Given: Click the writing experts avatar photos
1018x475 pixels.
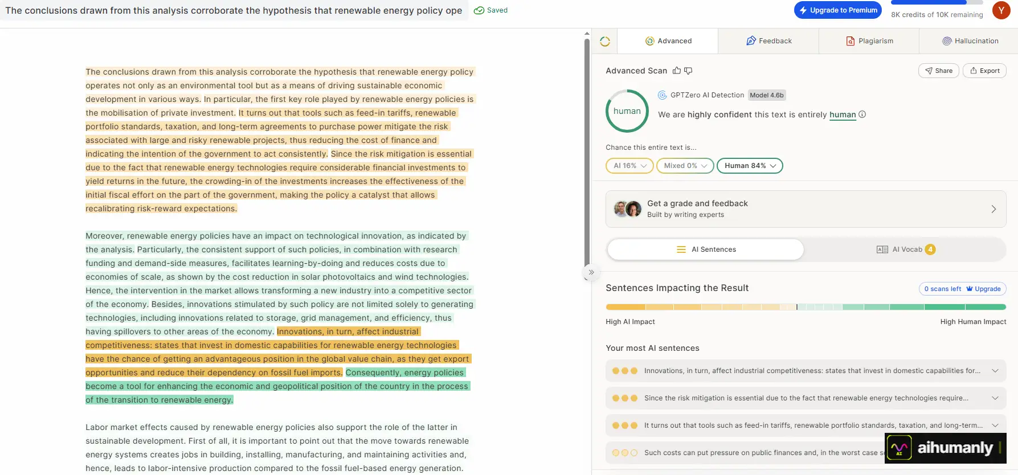Looking at the screenshot, I should tap(628, 209).
